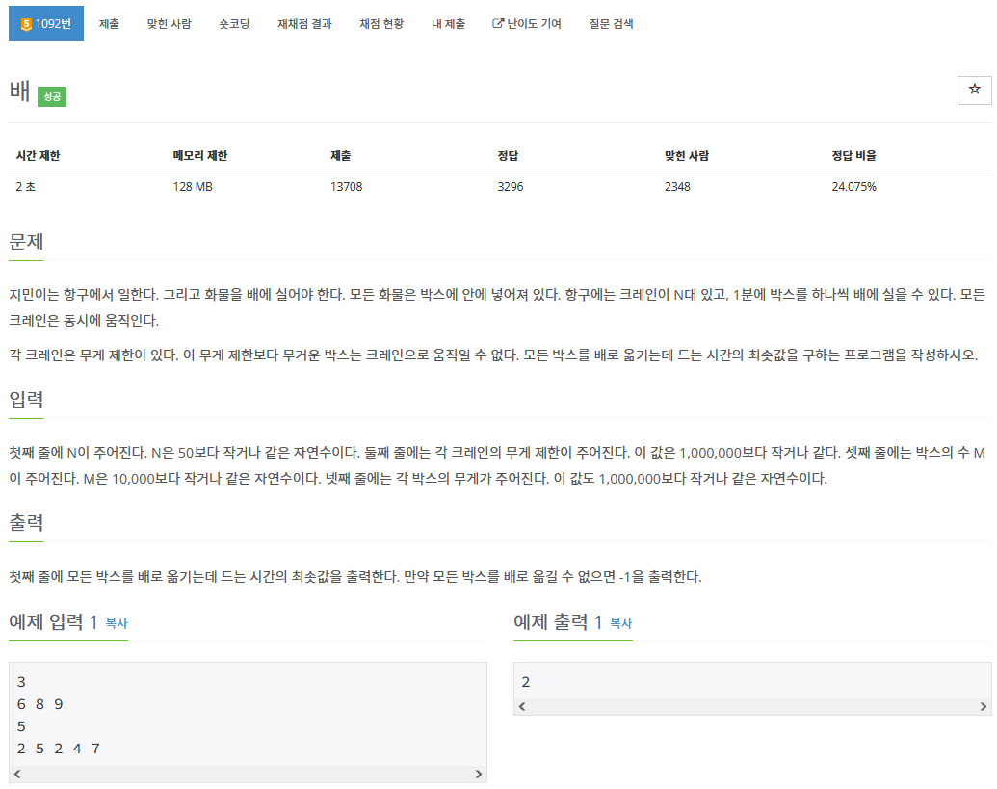997x789 pixels.
Task: Click the 정답 비율 column header
Action: pyautogui.click(x=855, y=155)
